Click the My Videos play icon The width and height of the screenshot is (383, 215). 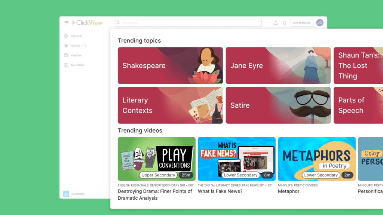pos(66,65)
